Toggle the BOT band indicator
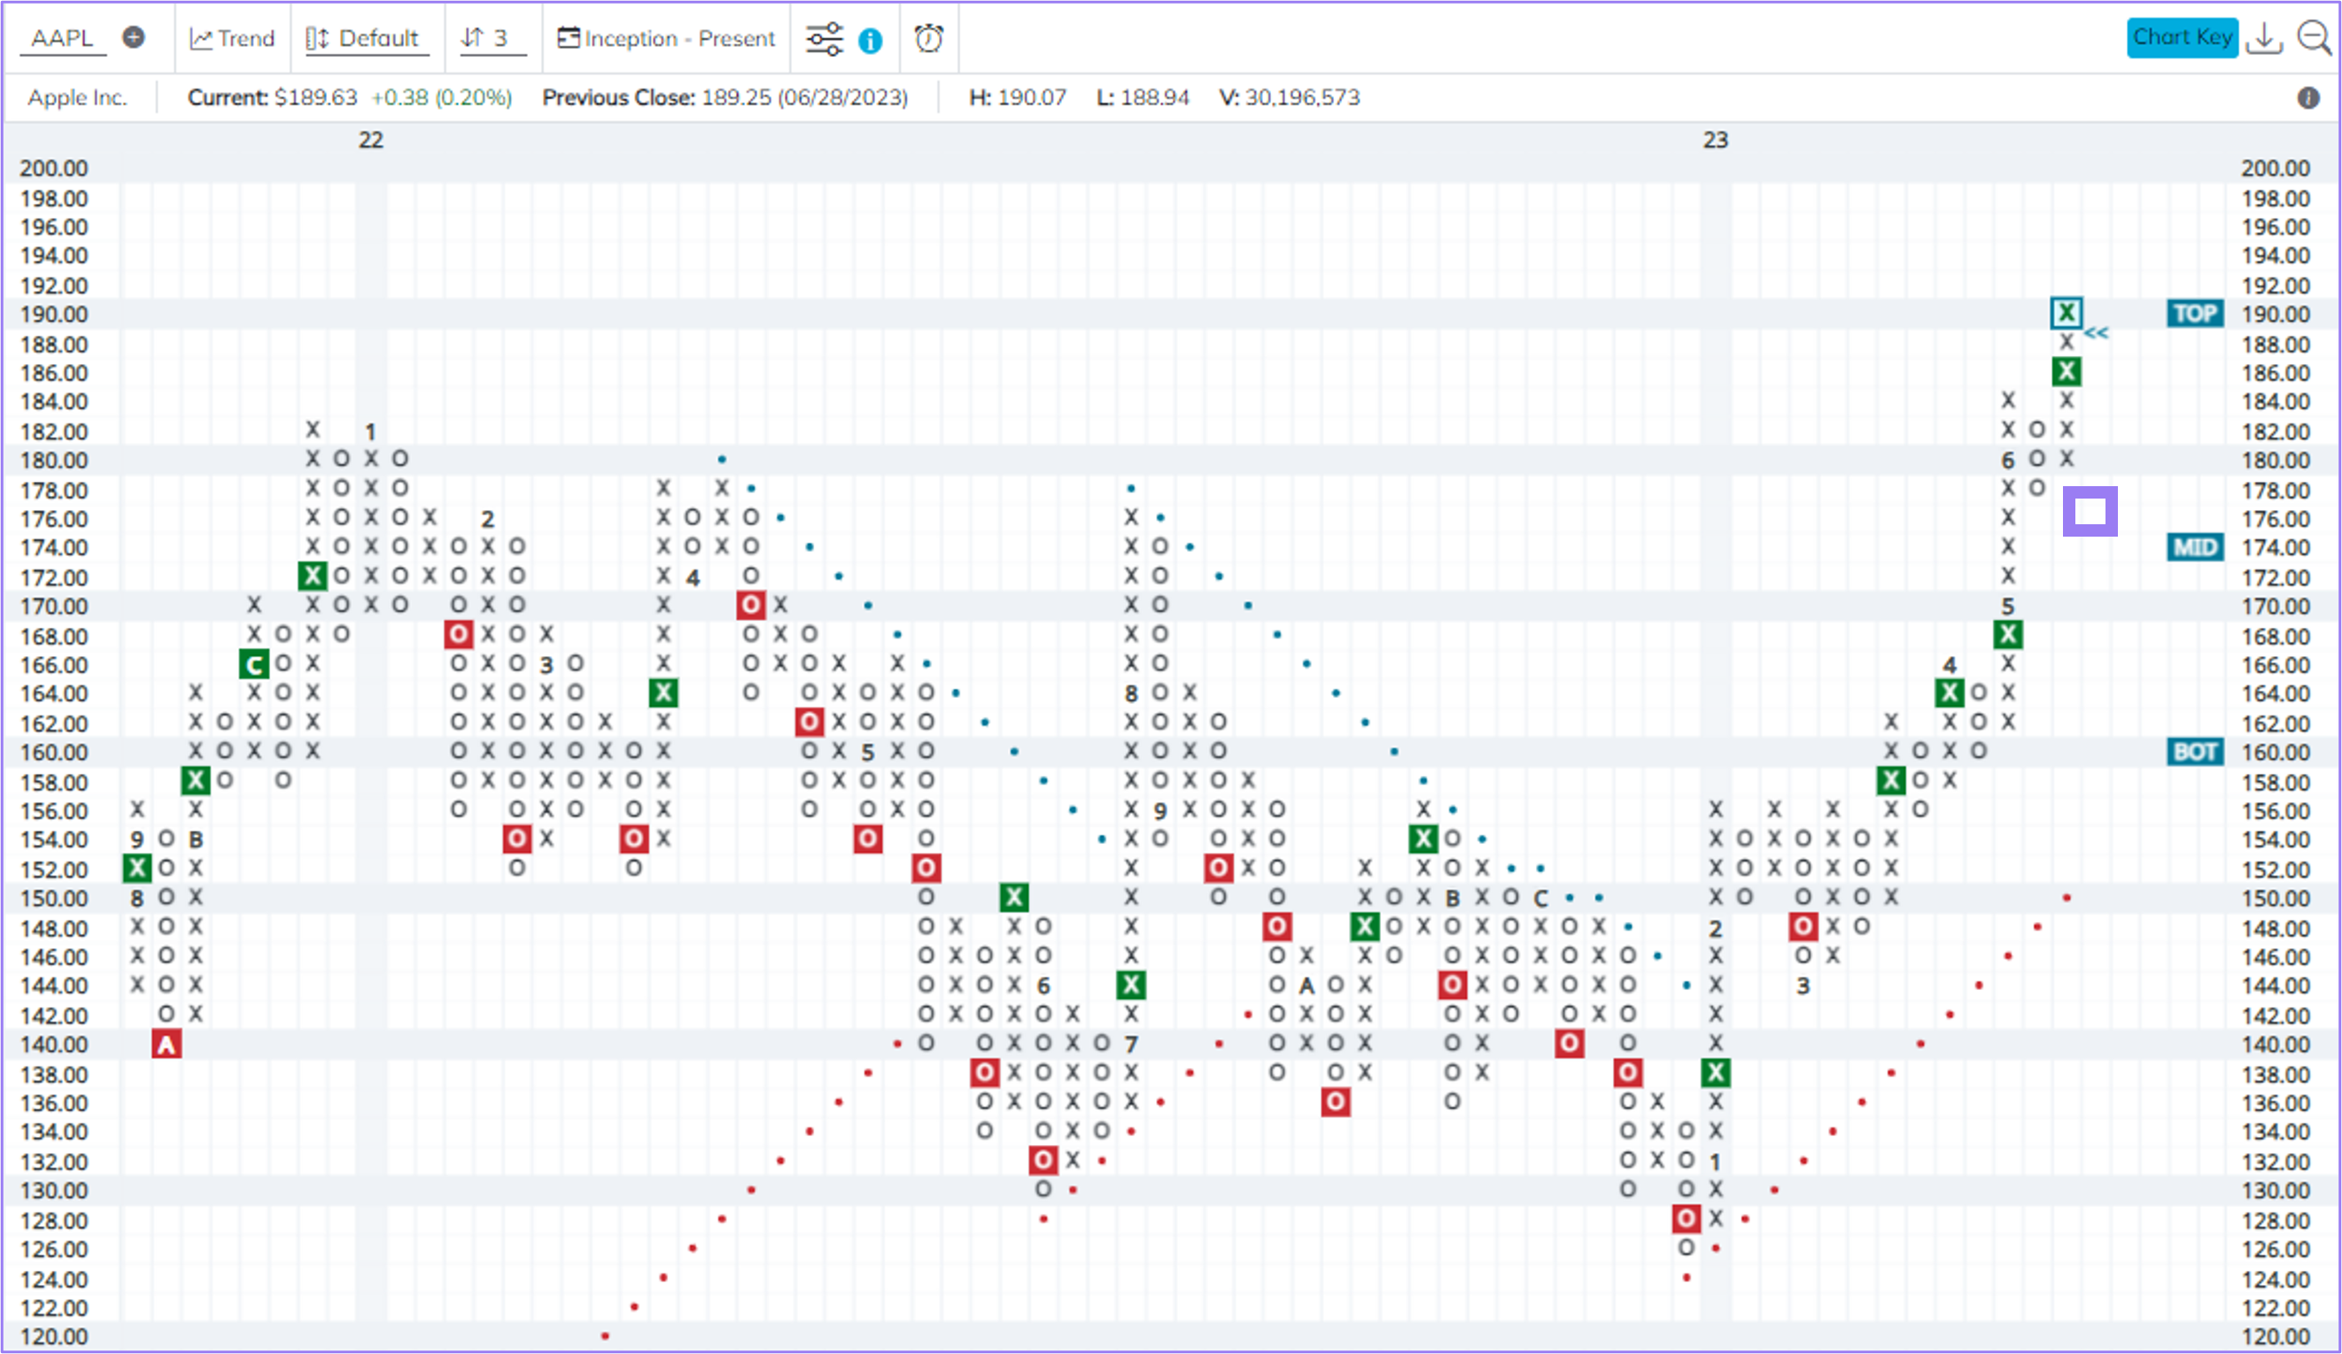Viewport: 2342px width, 1354px height. [2196, 752]
